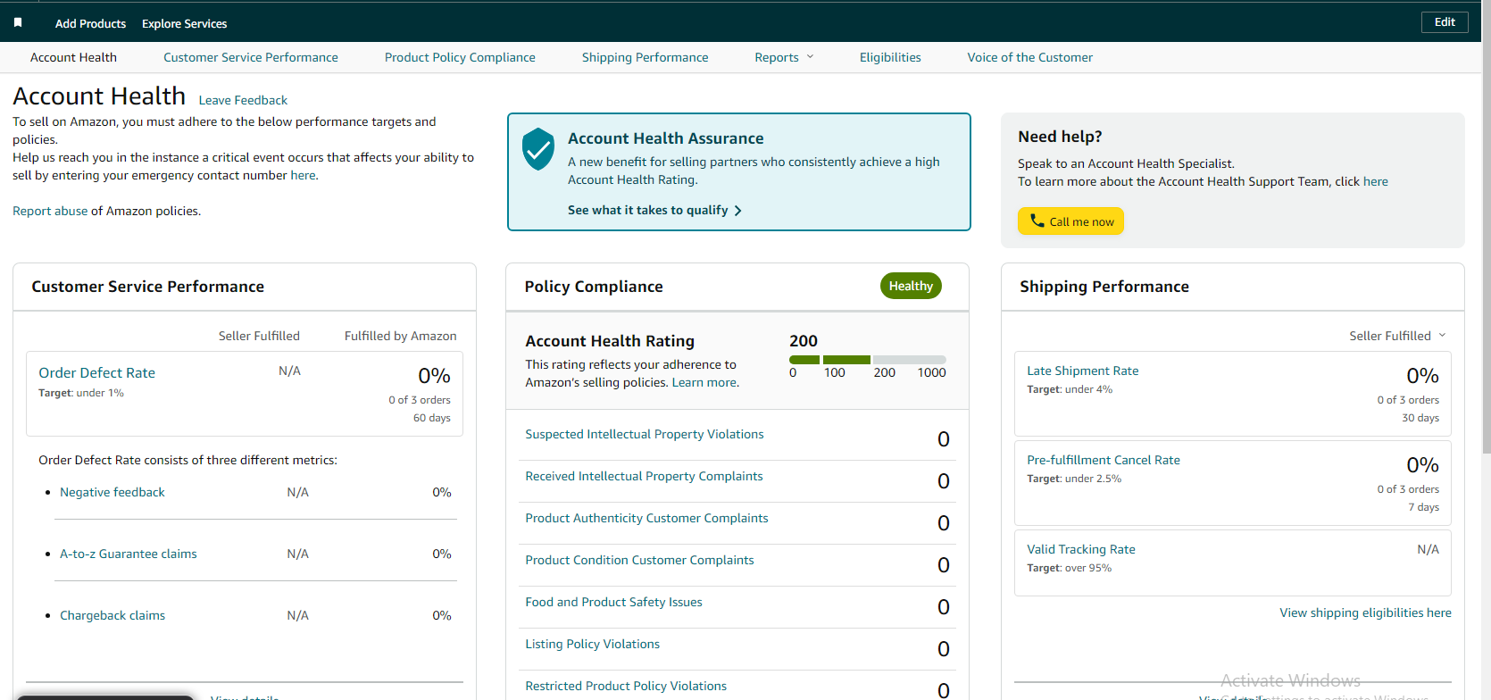The height and width of the screenshot is (700, 1491).
Task: Click View shipping eligibilities here link
Action: pyautogui.click(x=1365, y=612)
